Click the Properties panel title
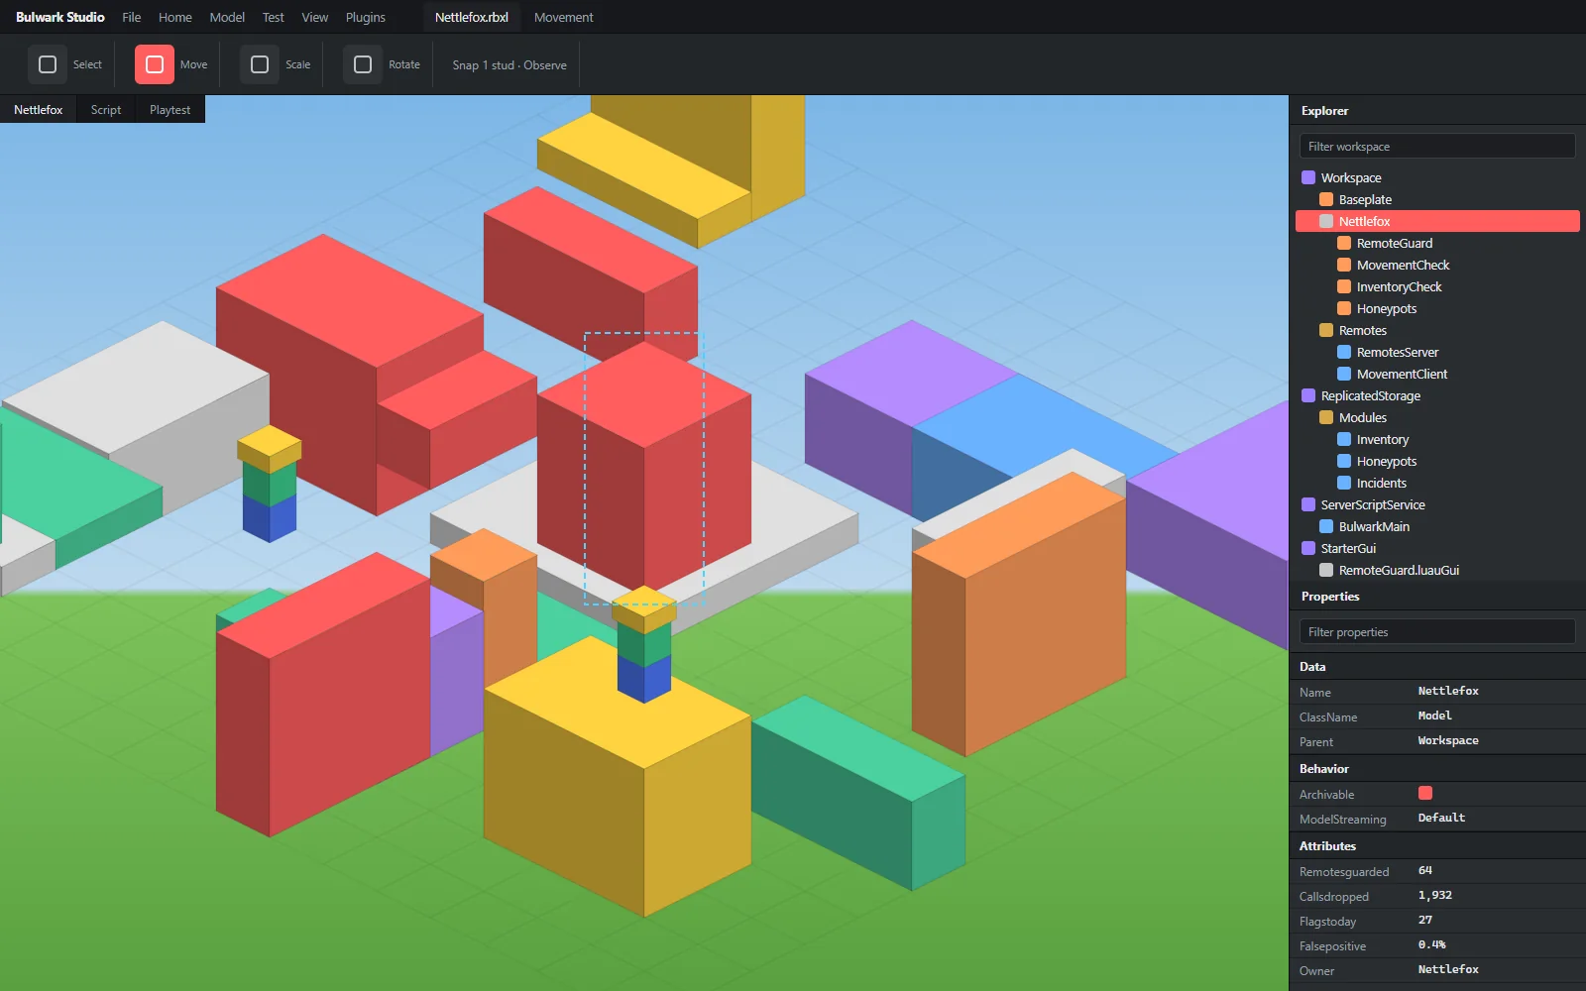 (1330, 597)
